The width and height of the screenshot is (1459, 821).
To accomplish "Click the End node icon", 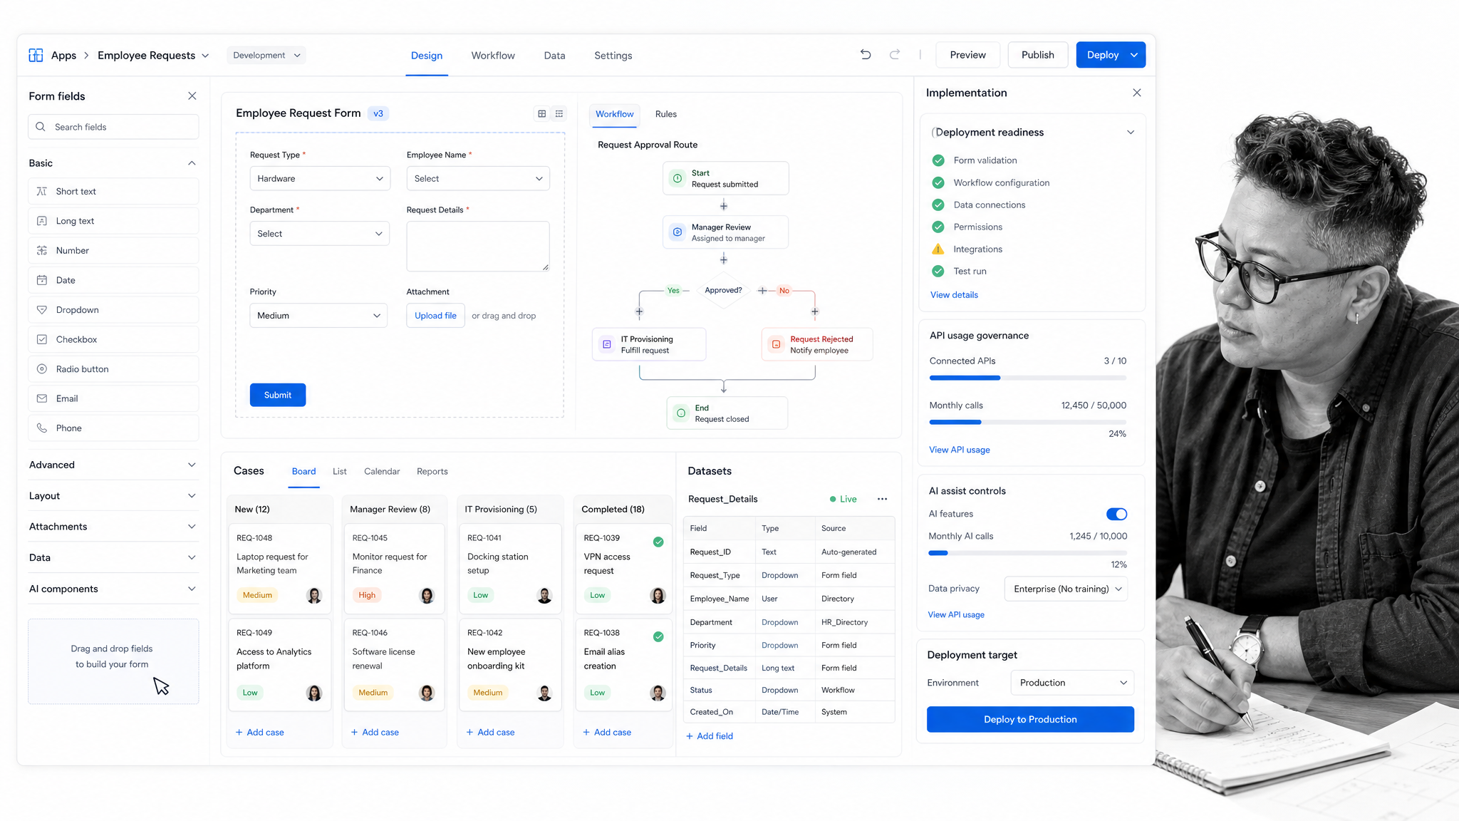I will pos(681,413).
